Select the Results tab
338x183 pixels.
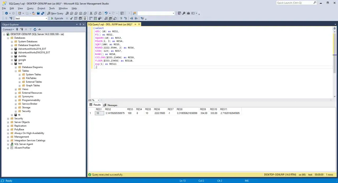95,105
